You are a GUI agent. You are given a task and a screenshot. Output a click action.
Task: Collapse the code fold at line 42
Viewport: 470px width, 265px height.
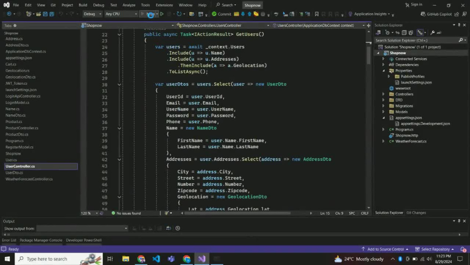[119, 160]
